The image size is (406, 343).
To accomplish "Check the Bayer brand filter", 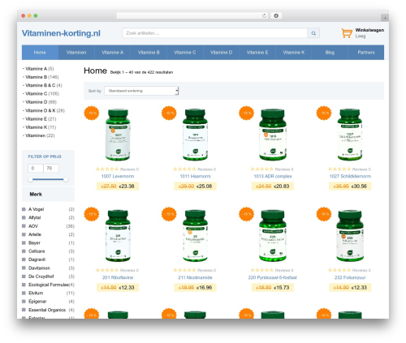I will (x=24, y=242).
